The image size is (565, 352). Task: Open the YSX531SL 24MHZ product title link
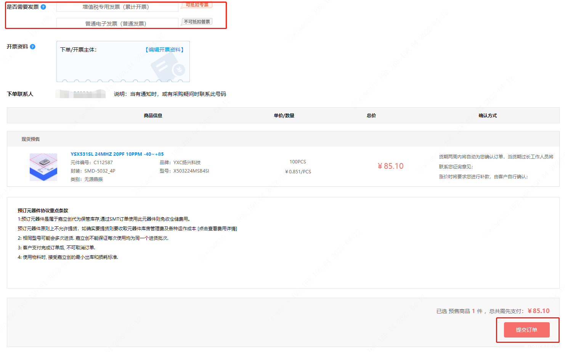pyautogui.click(x=117, y=154)
